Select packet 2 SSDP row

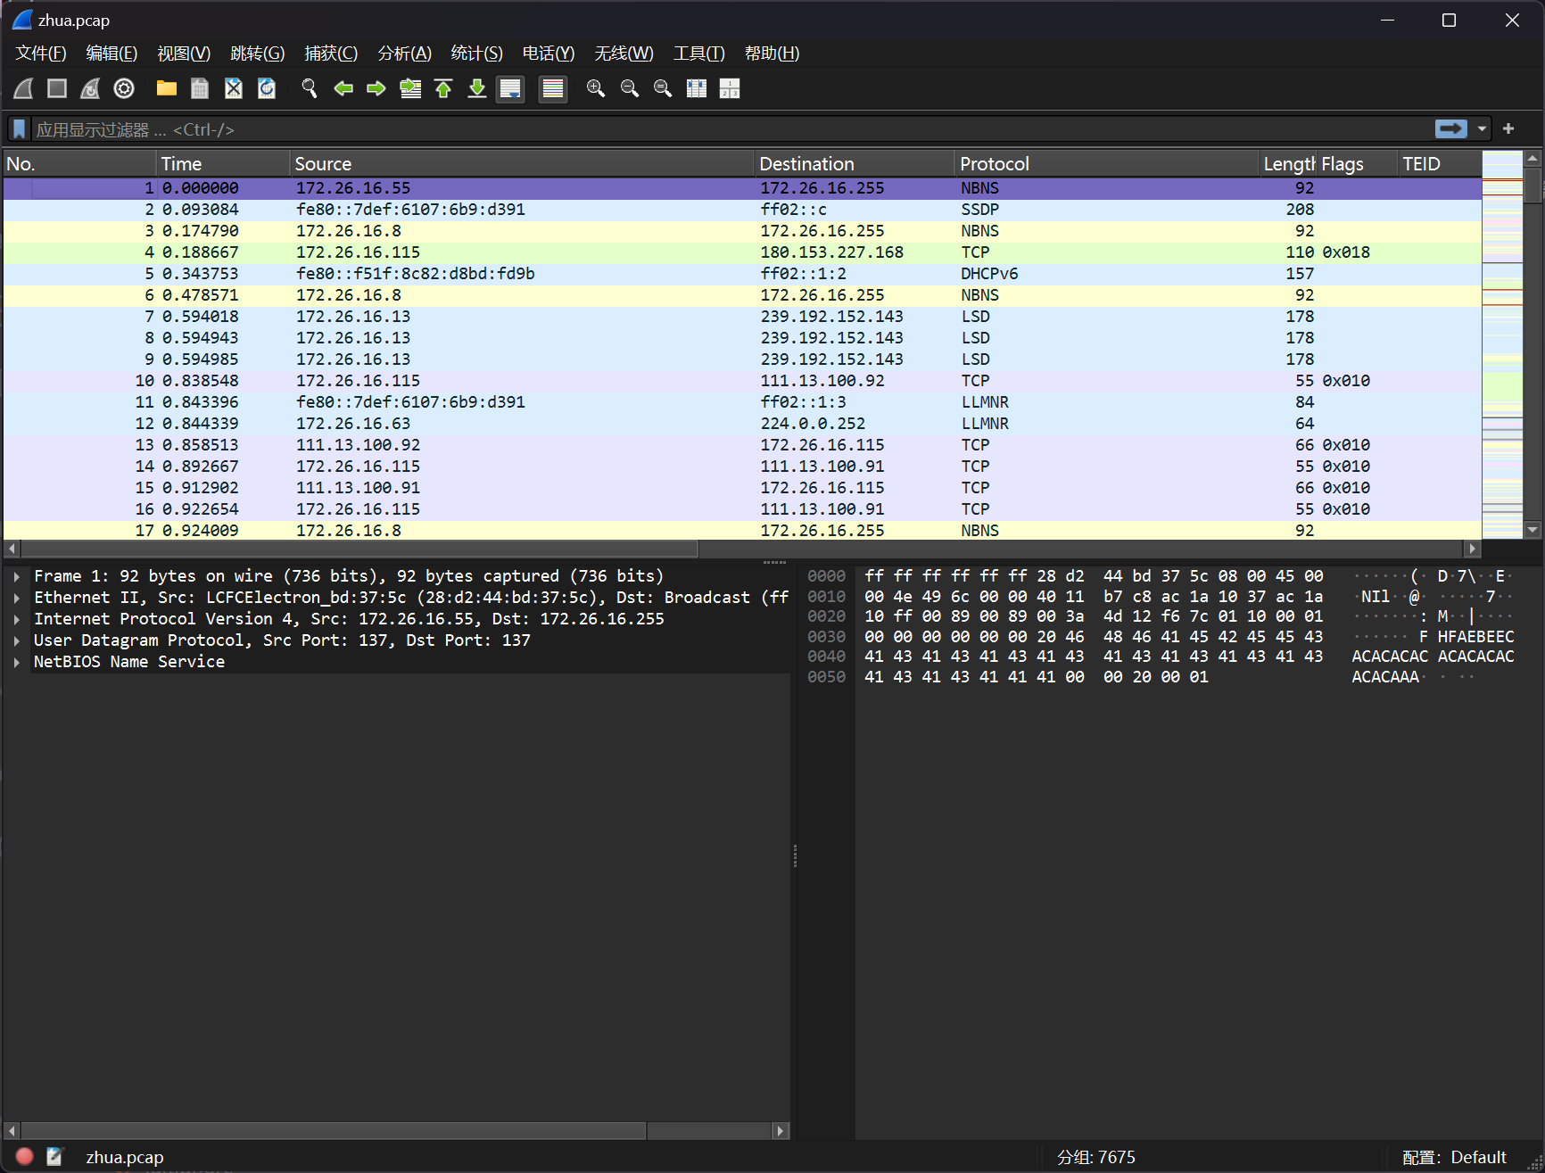pos(742,210)
